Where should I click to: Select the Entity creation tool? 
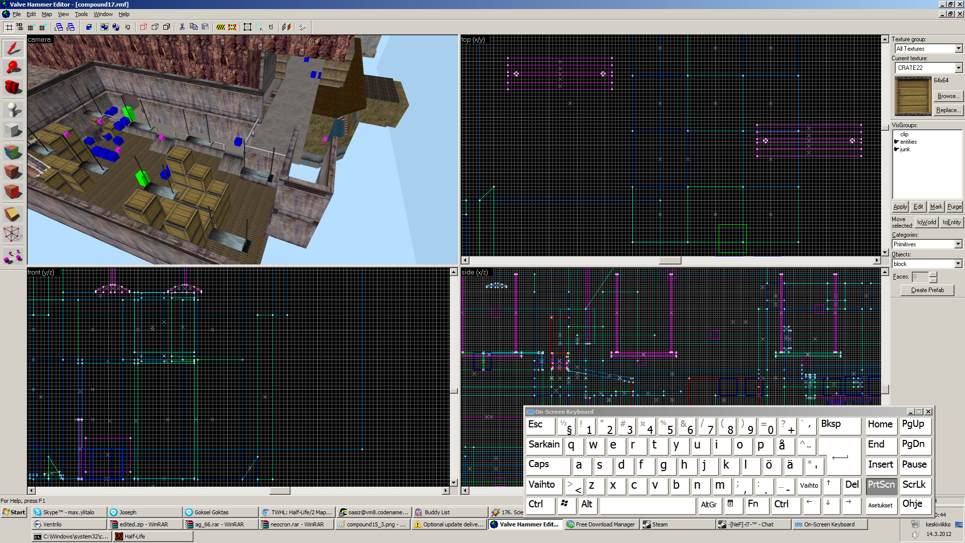pyautogui.click(x=13, y=109)
